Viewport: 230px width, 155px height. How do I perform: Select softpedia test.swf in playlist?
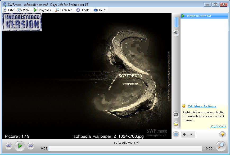pyautogui.click(x=204, y=16)
